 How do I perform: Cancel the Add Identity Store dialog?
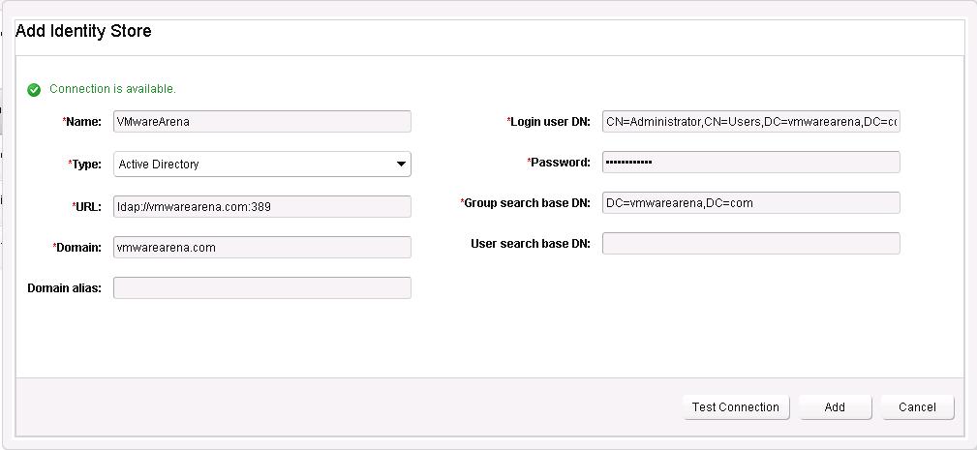tap(917, 407)
